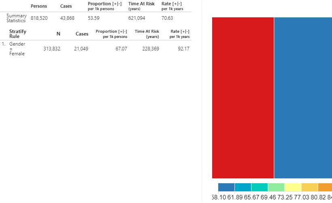Viewport: 332px width, 203px height.
Task: Click the 77.03 legend label
Action: tap(302, 197)
